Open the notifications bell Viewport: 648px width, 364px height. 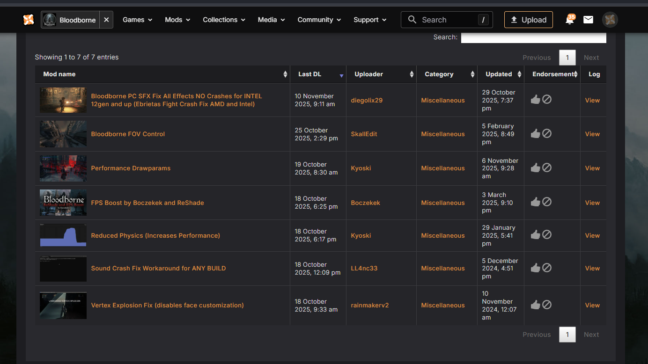(x=570, y=20)
